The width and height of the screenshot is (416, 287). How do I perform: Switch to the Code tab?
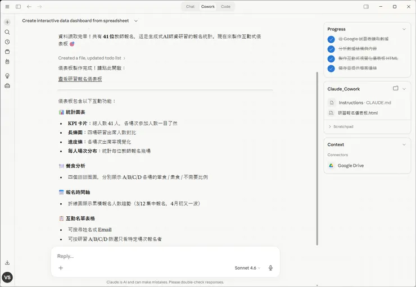coord(225,7)
